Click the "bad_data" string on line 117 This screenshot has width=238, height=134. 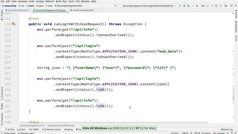pos(168,51)
